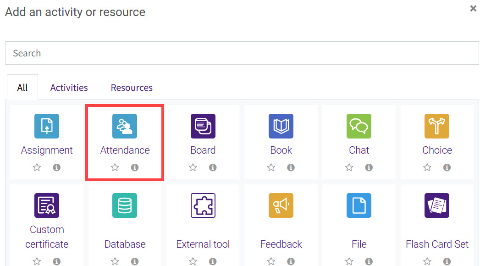
Task: Click the Choice activity icon
Action: 437,126
